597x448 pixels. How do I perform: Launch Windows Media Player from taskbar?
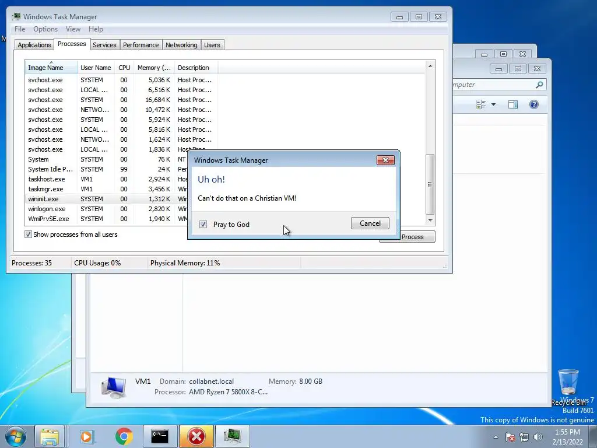[x=86, y=436]
